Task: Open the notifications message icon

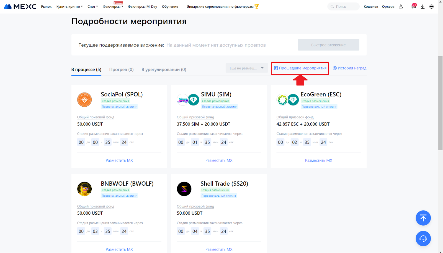Action: [414, 7]
